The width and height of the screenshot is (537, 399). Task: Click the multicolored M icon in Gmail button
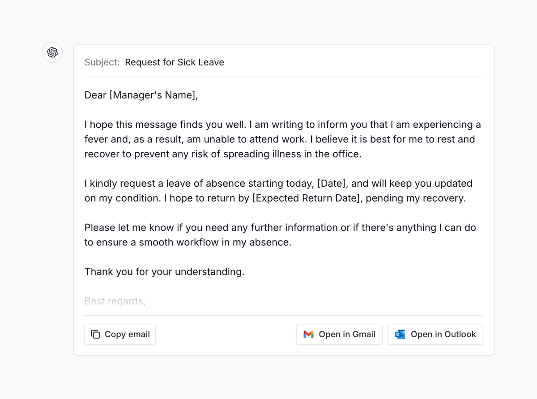[309, 334]
